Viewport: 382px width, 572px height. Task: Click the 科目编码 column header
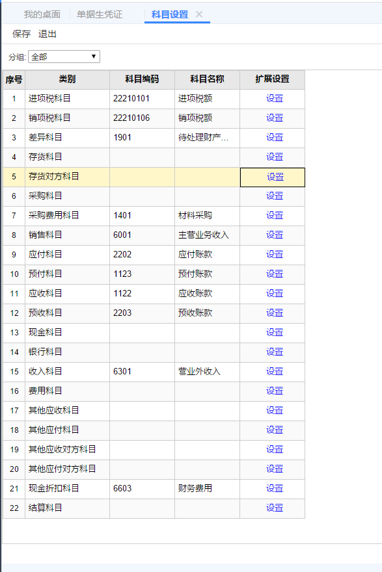coord(142,79)
